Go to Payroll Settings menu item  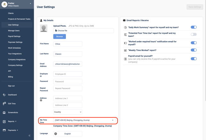14,37
